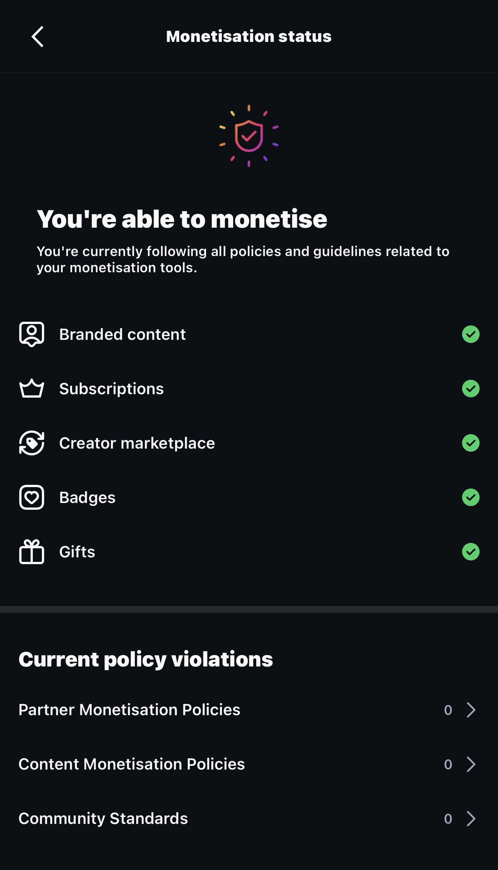Image resolution: width=498 pixels, height=870 pixels.
Task: Tap green checkmark beside Branded content
Action: click(470, 334)
